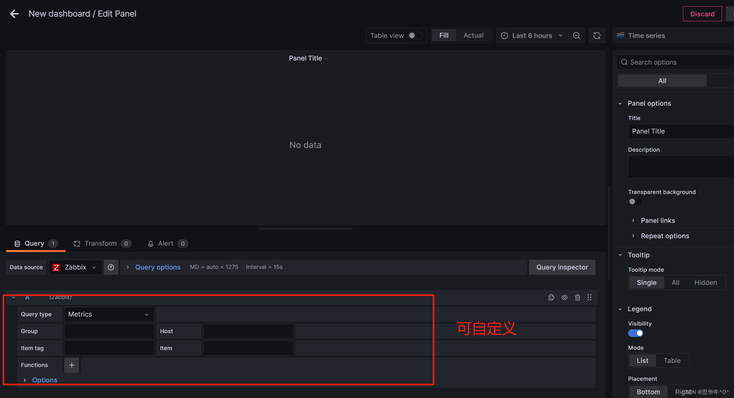Select the Zabbix data source dropdown

pyautogui.click(x=75, y=267)
